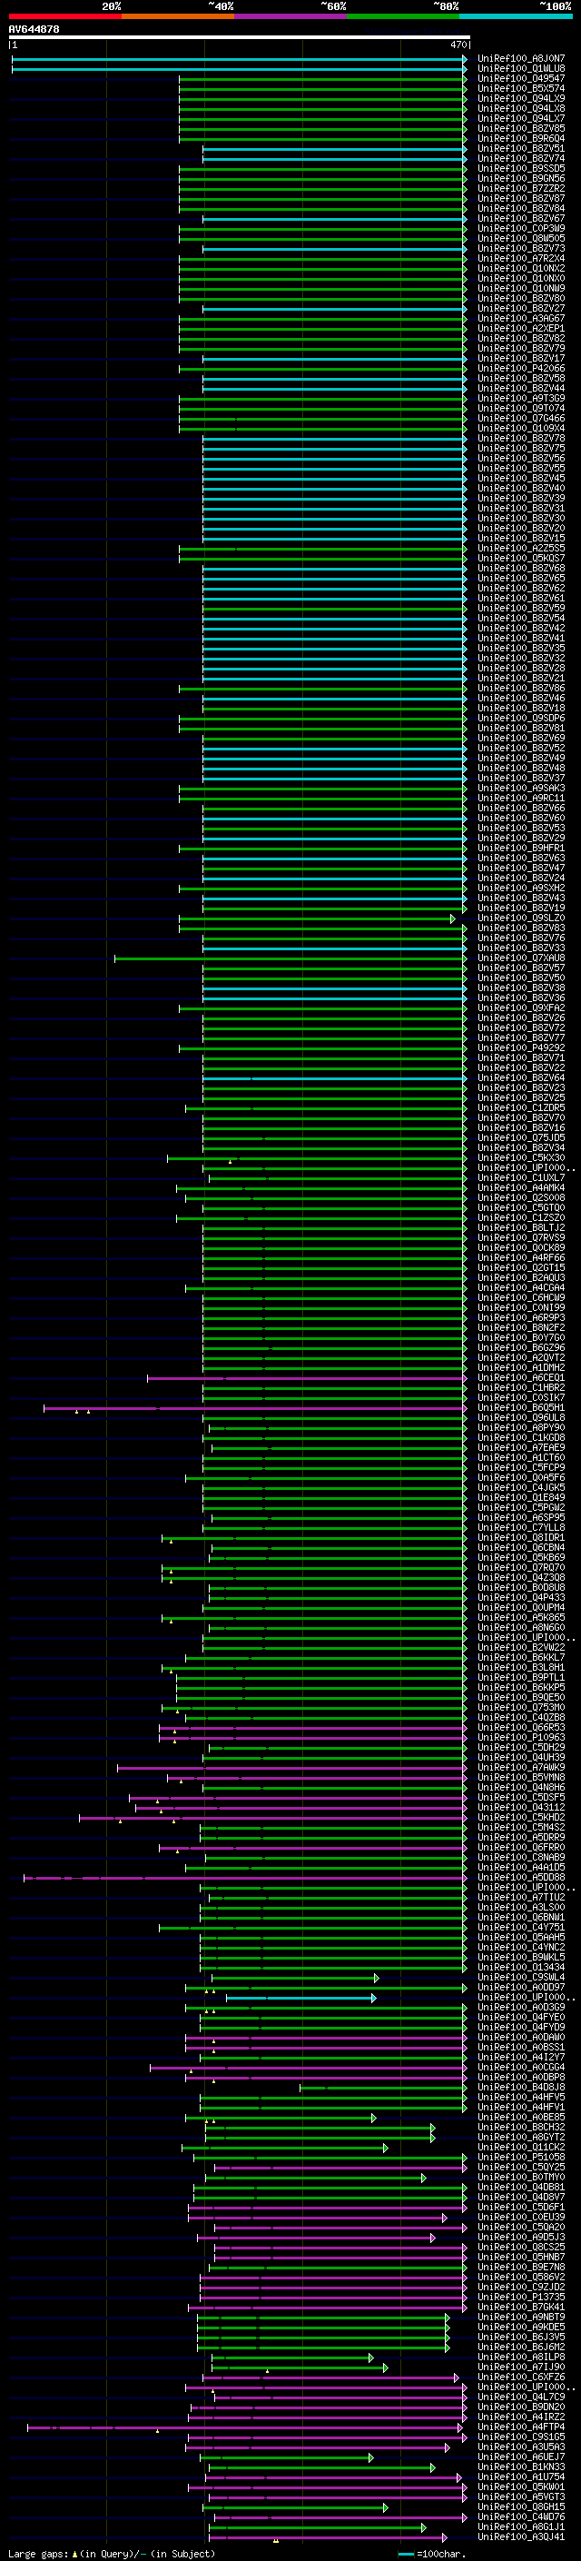Select entry UniRef100_A4RF66
581x2561 pixels.
pos(521,1257)
